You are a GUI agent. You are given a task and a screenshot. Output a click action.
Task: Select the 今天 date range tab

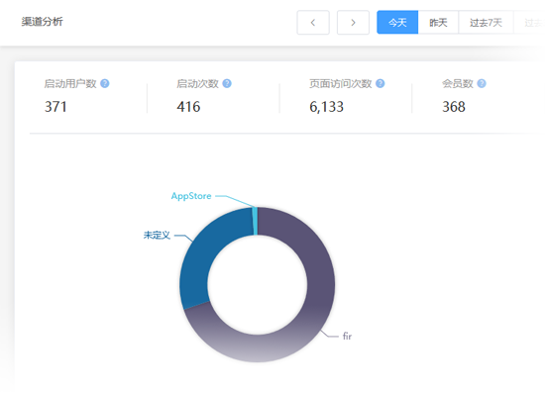point(397,23)
